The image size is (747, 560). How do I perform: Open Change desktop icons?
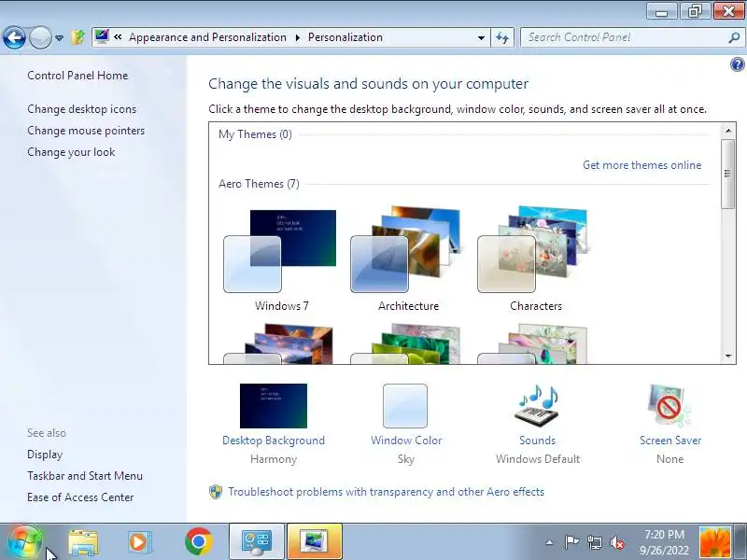[x=81, y=109]
